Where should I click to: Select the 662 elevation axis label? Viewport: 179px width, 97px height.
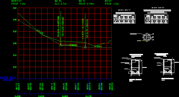15,8
